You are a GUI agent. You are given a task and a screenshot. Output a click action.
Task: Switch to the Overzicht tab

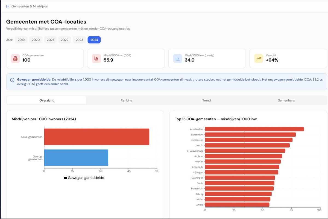coord(46,100)
